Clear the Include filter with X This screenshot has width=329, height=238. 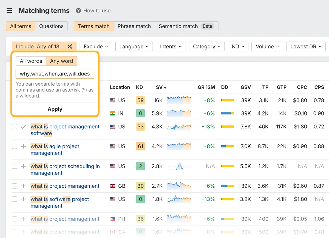point(70,47)
